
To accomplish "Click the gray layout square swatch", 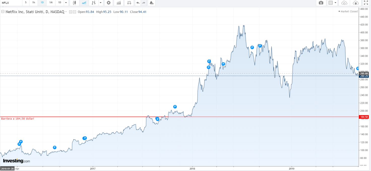I will (x=330, y=3).
